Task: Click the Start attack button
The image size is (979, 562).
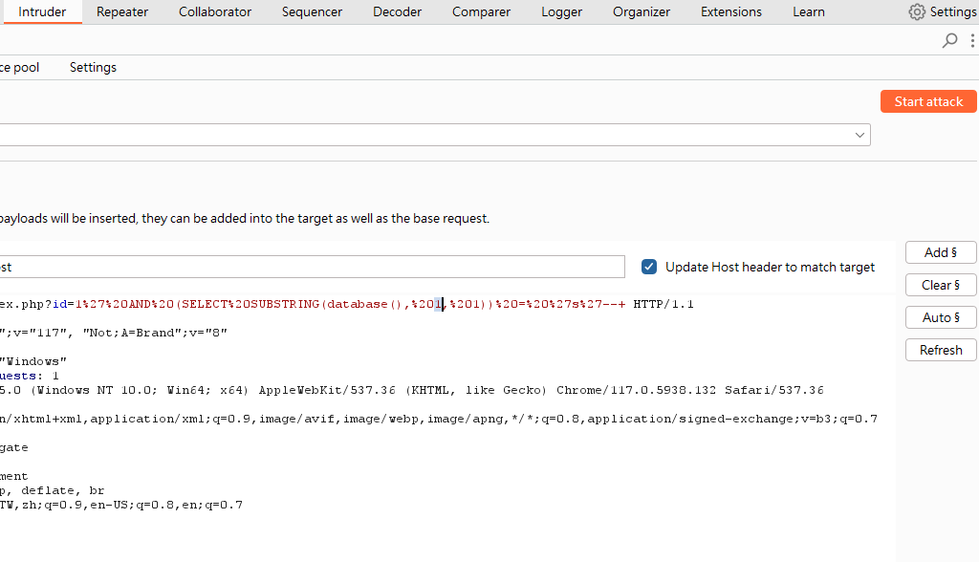Action: [928, 101]
